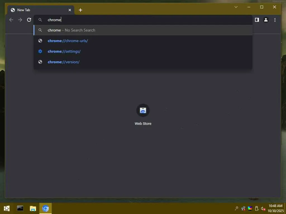This screenshot has width=286, height=214.
Task: Open the side panel icon
Action: click(257, 20)
